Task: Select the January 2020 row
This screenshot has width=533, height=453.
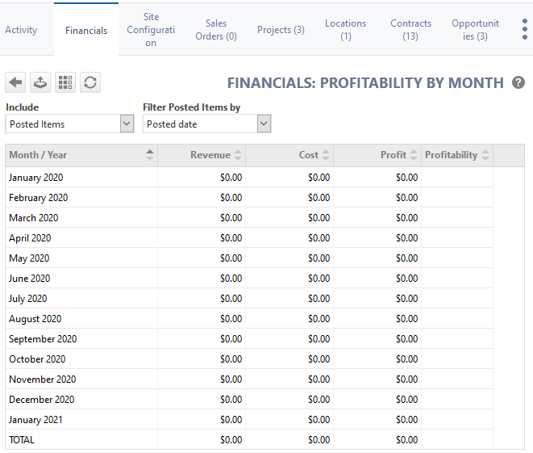Action: 35,178
